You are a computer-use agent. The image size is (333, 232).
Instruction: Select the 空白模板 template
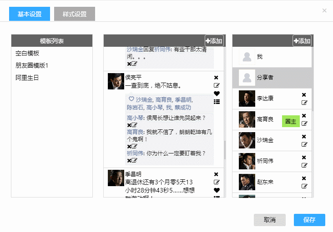tap(27, 53)
